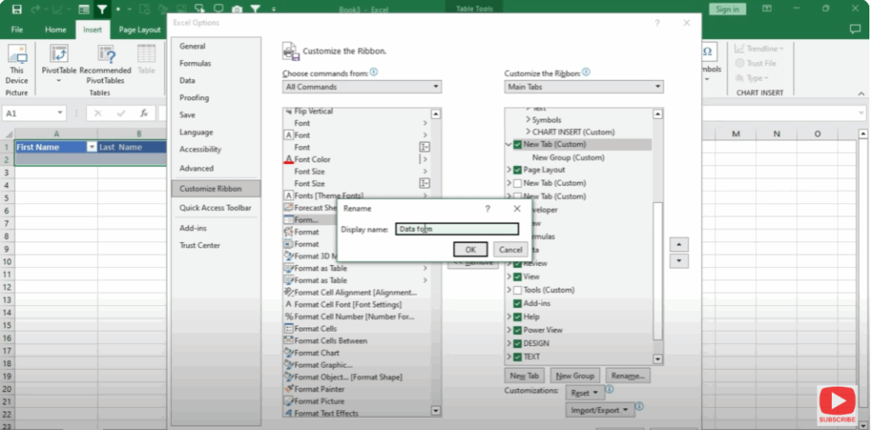Viewport: 871px width, 430px height.
Task: Click OK in the Rename dialog
Action: [x=470, y=250]
